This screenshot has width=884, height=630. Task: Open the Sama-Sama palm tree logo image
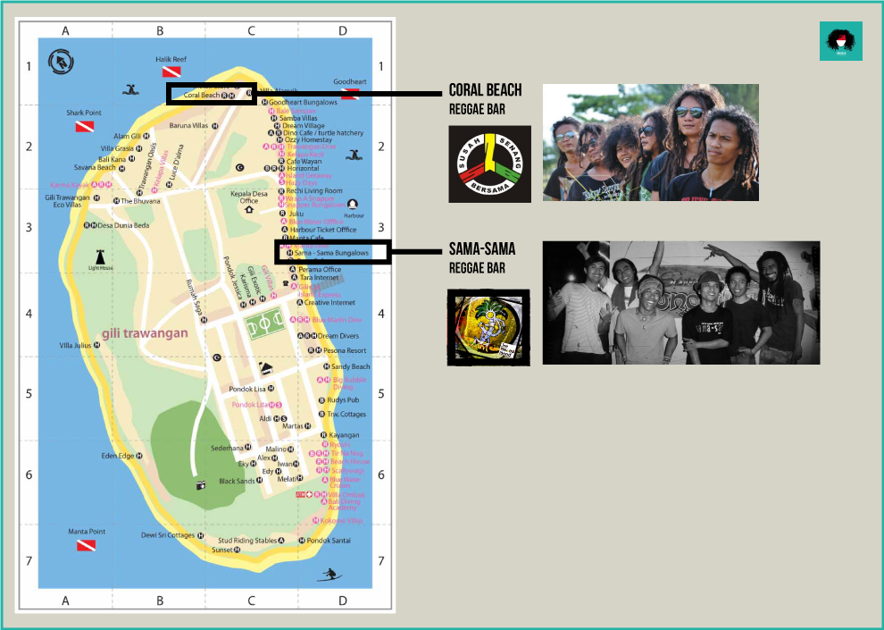tap(488, 328)
